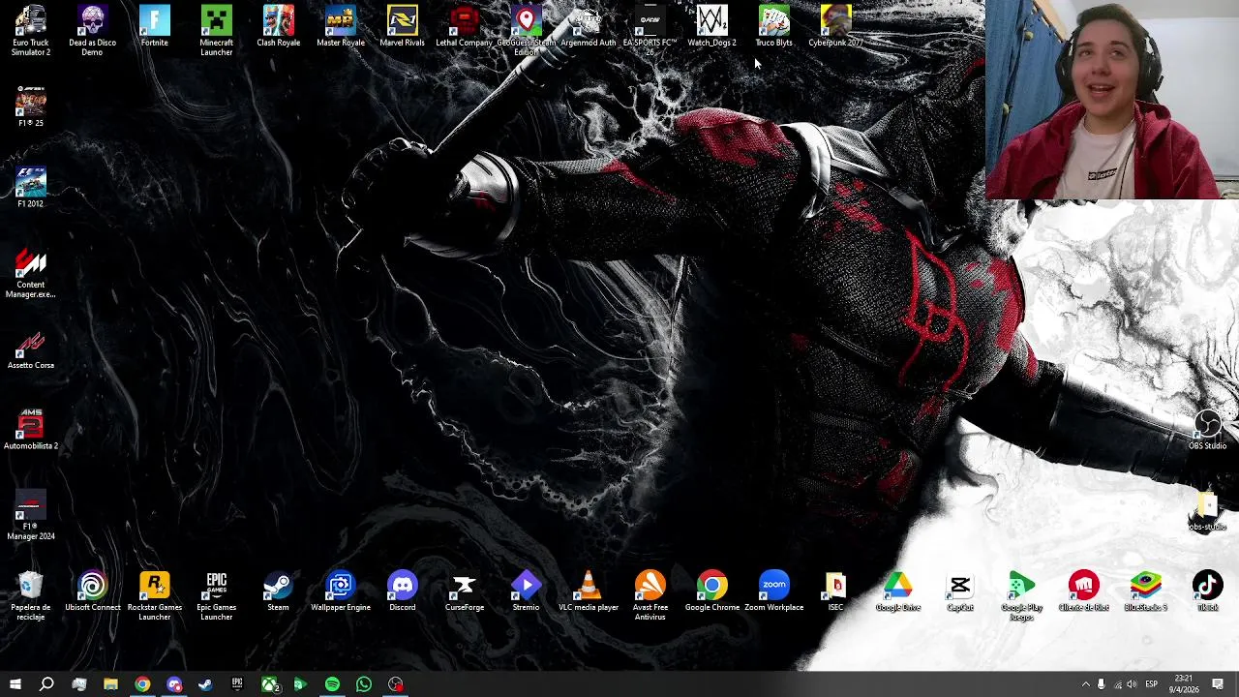Open the network tray icon
The width and height of the screenshot is (1239, 697).
click(1117, 684)
